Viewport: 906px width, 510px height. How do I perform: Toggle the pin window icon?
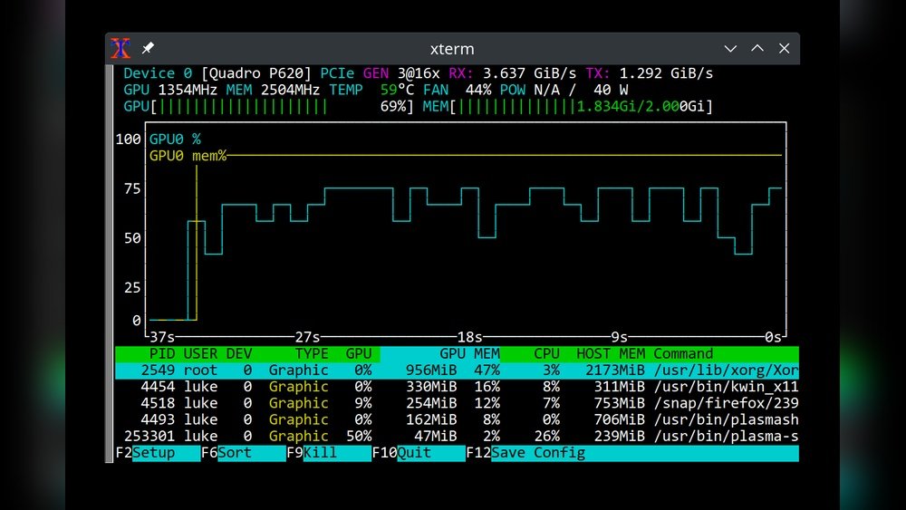[x=148, y=49]
